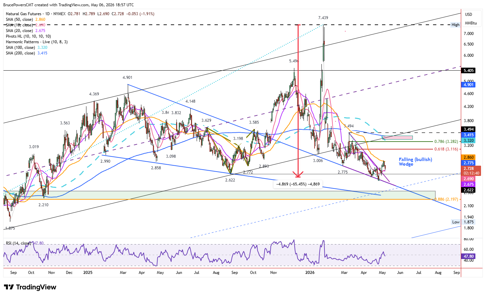Viewport: 486px width, 297px height.
Task: Click the 2025 year marker on time axis
Action: (x=88, y=273)
